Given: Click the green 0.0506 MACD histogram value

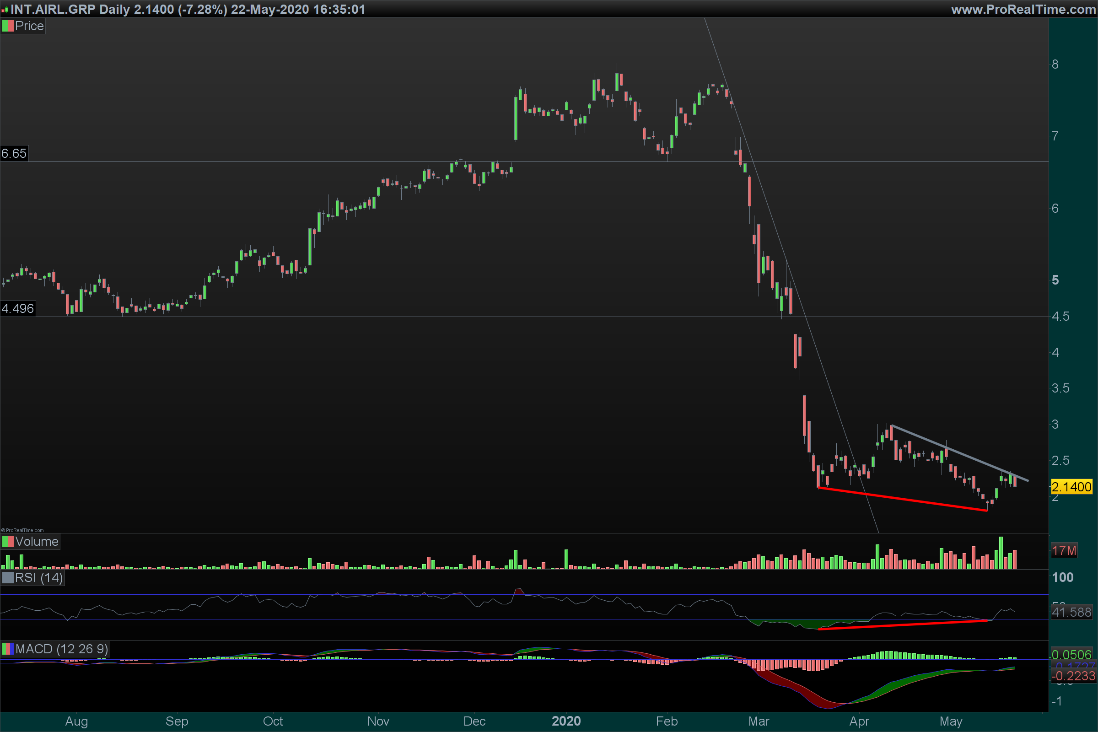Looking at the screenshot, I should click(1071, 654).
